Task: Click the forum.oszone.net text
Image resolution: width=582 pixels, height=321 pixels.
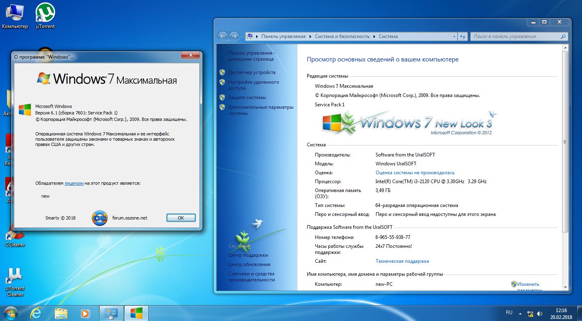Action: tap(130, 218)
